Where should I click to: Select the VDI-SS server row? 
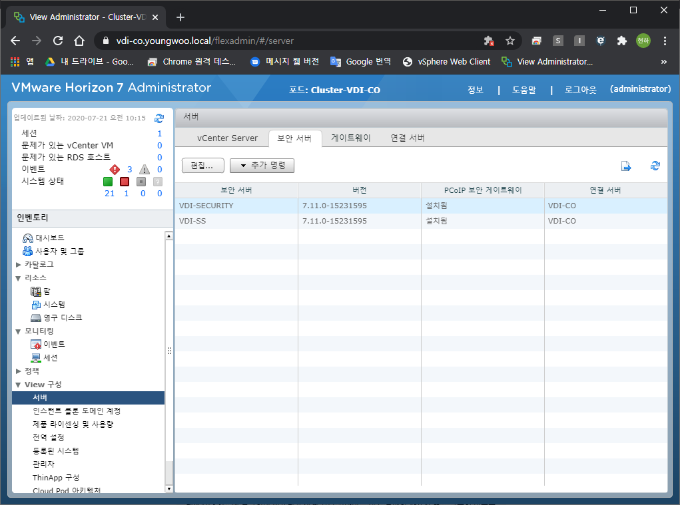tap(421, 221)
